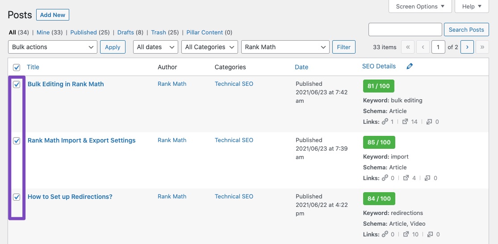Open the Bulk actions dropdown

(x=52, y=47)
